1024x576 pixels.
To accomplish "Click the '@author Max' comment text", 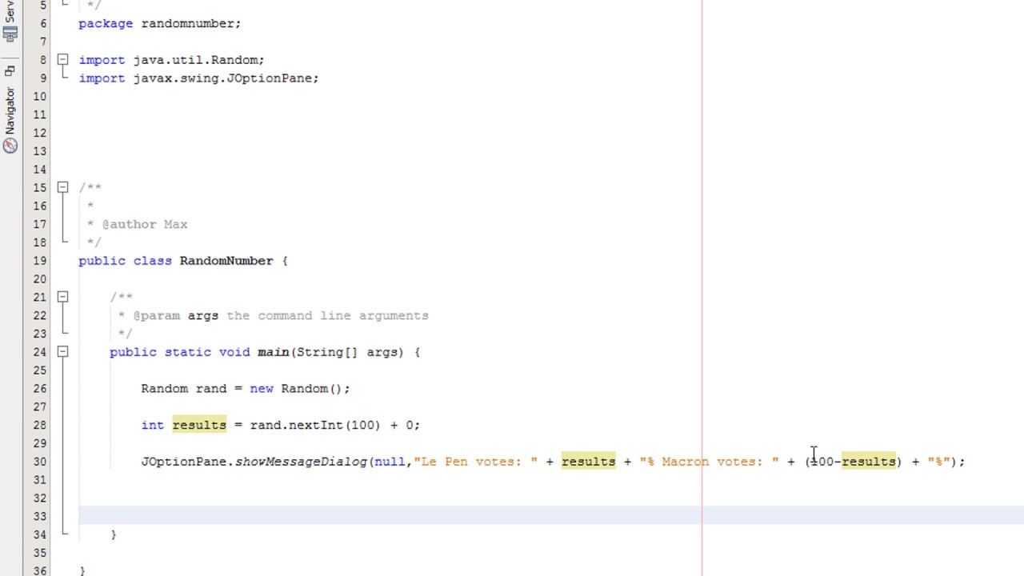I will 145,224.
